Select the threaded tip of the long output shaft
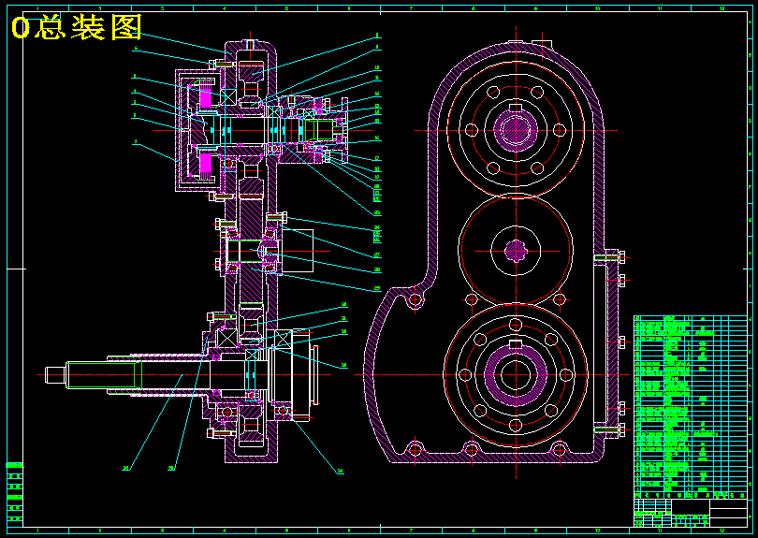Screen dimensions: 758x538 click(x=55, y=374)
